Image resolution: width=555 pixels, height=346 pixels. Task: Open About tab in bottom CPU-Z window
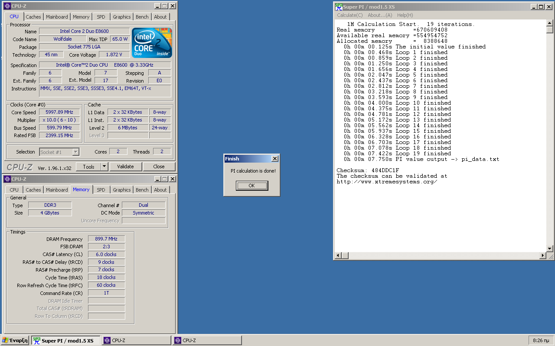tap(160, 190)
